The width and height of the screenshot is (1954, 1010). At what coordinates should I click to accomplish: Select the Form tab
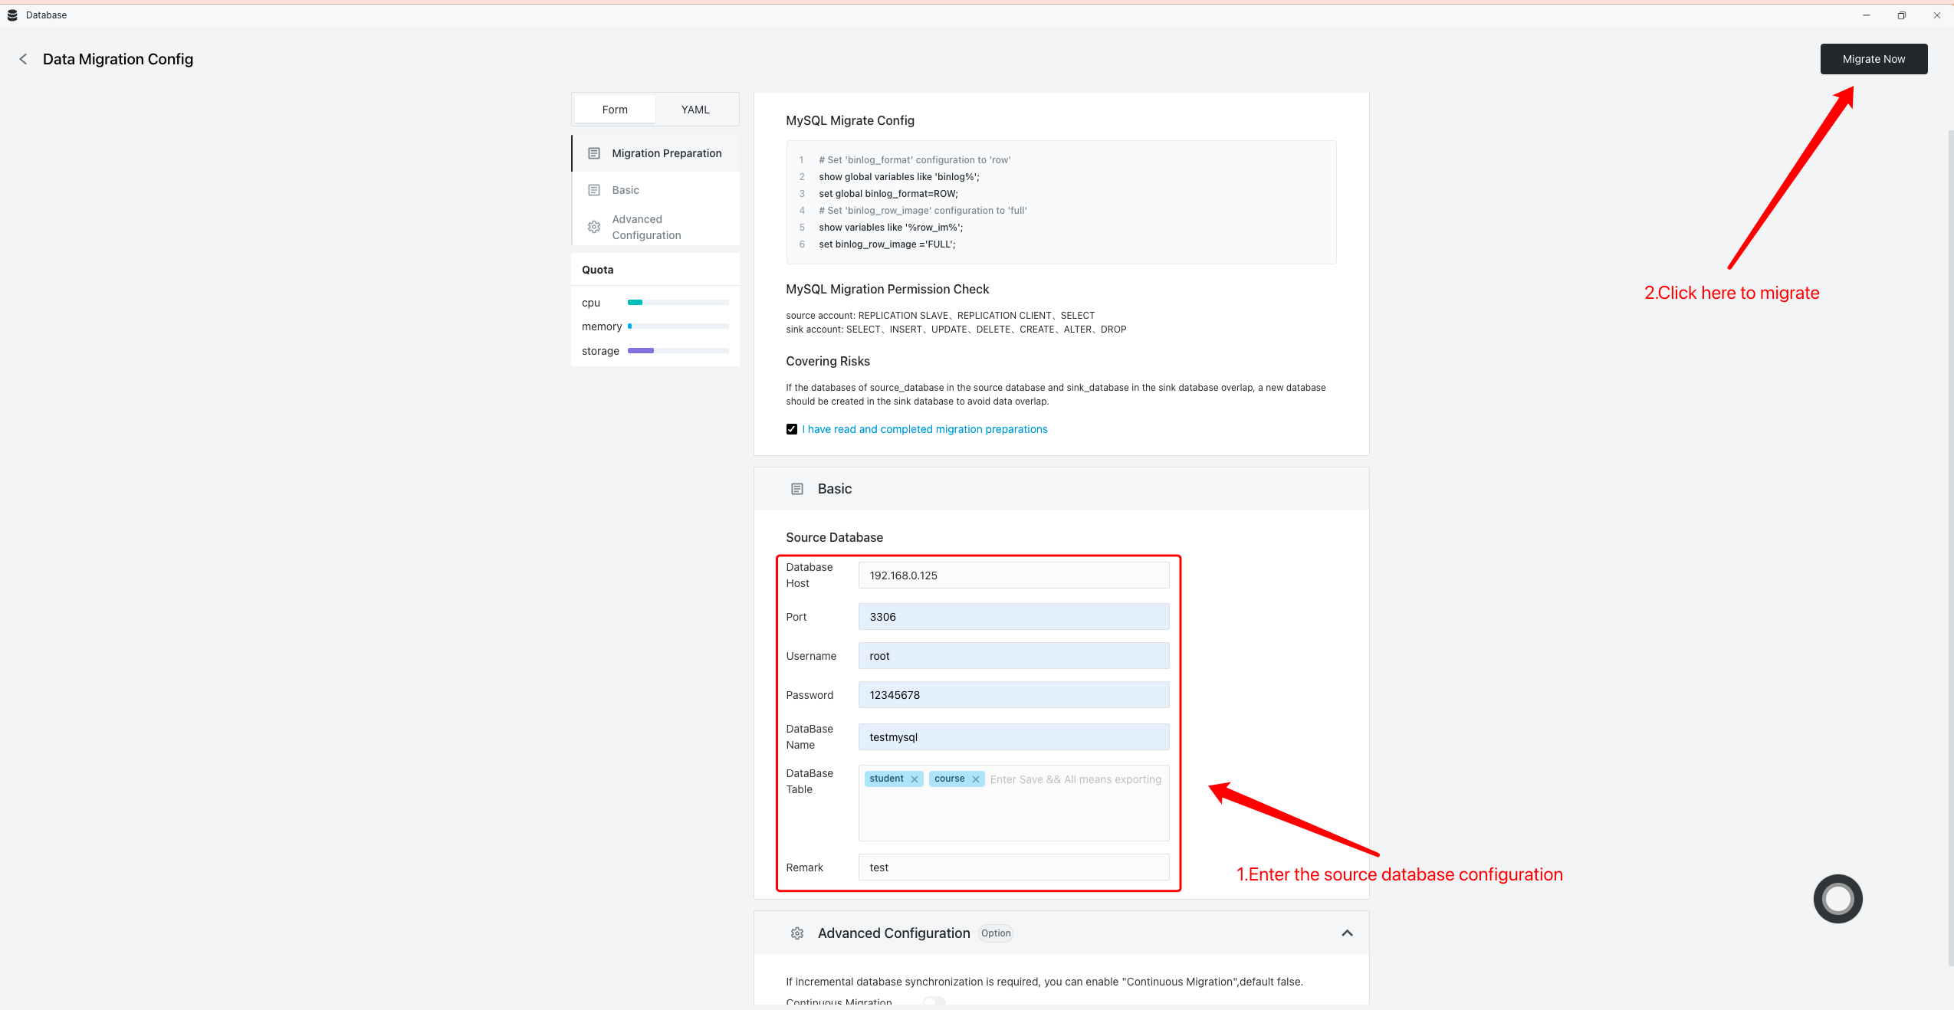(x=615, y=110)
